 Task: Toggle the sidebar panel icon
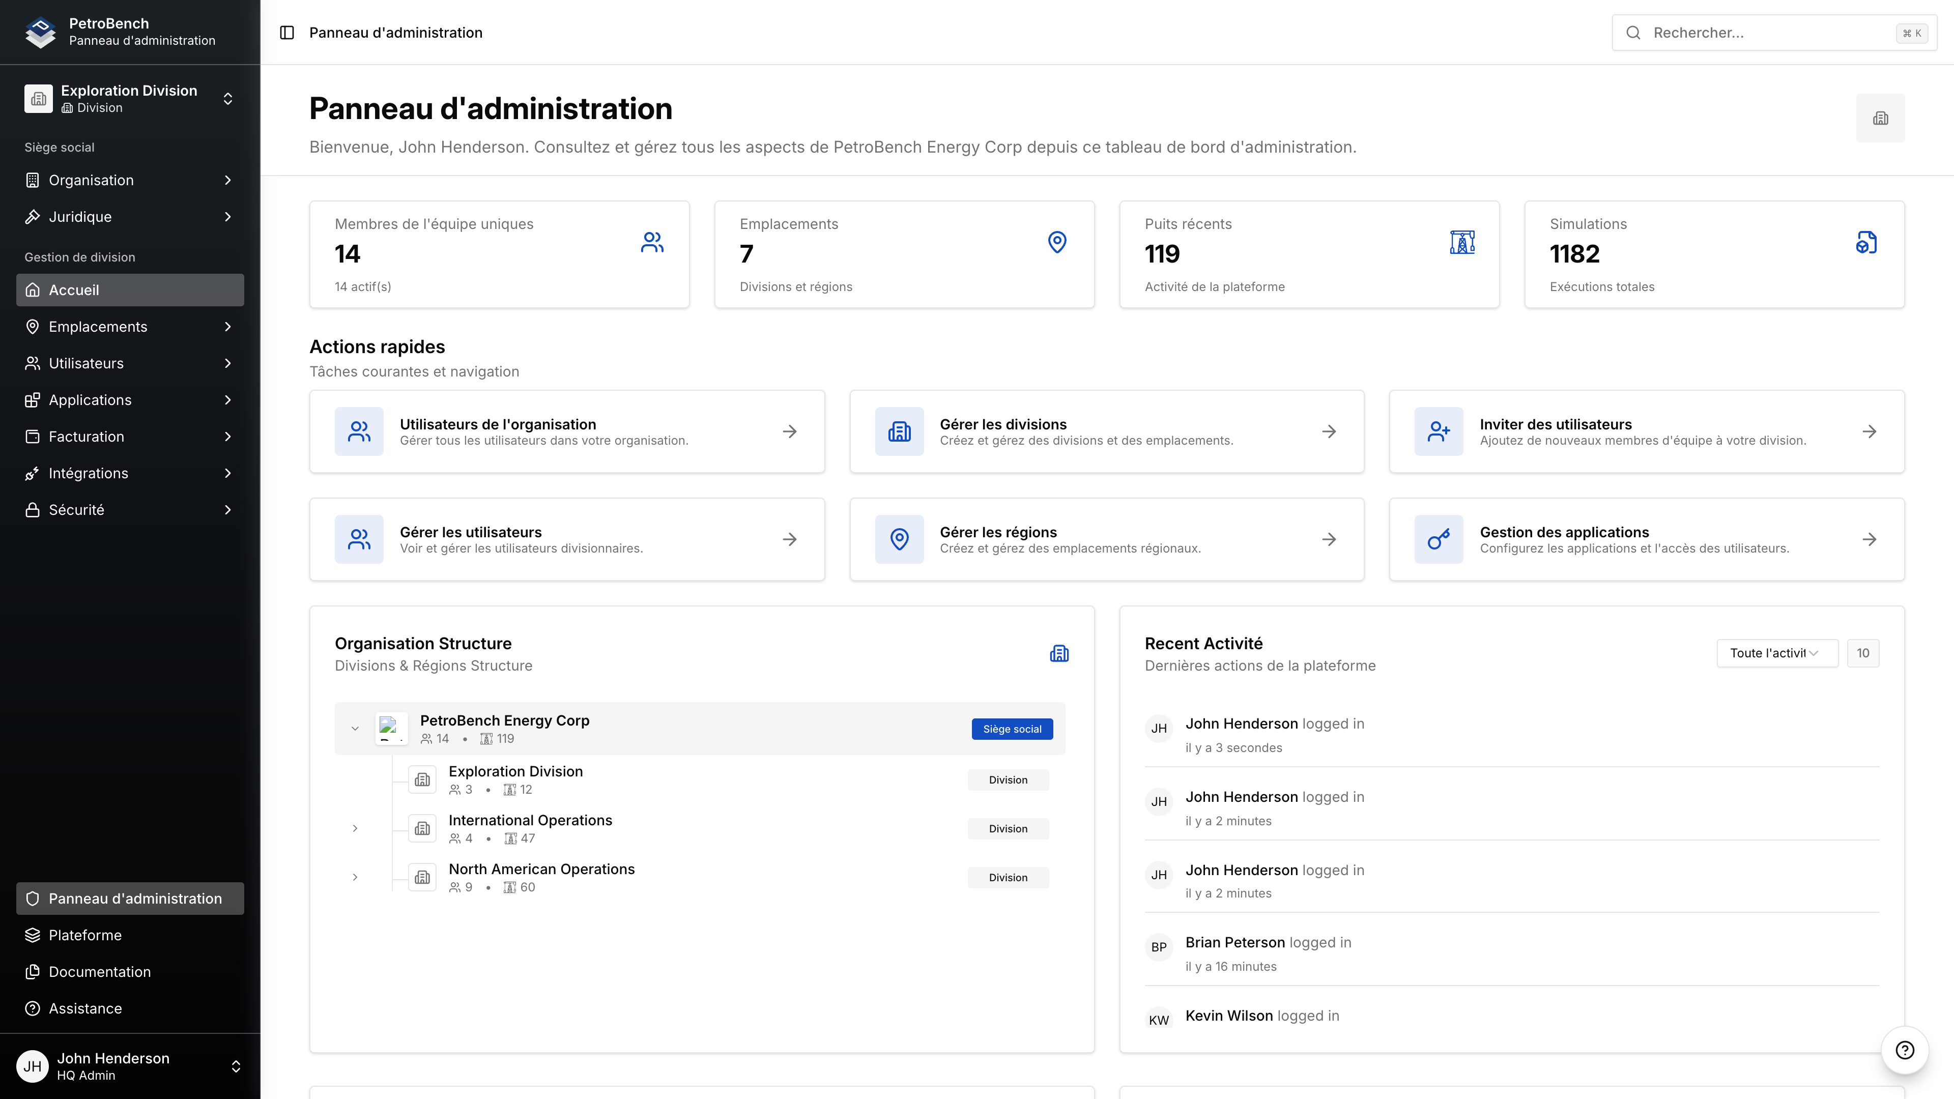click(286, 33)
